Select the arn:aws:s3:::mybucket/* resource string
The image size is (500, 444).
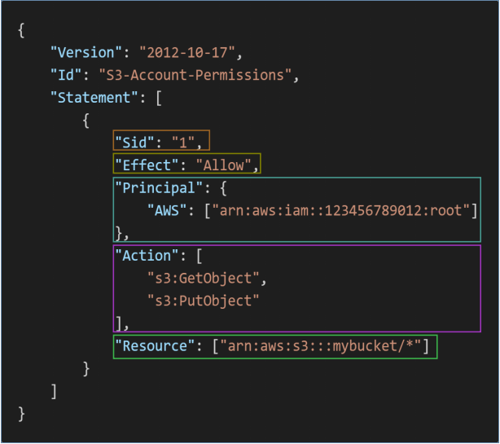(x=322, y=346)
